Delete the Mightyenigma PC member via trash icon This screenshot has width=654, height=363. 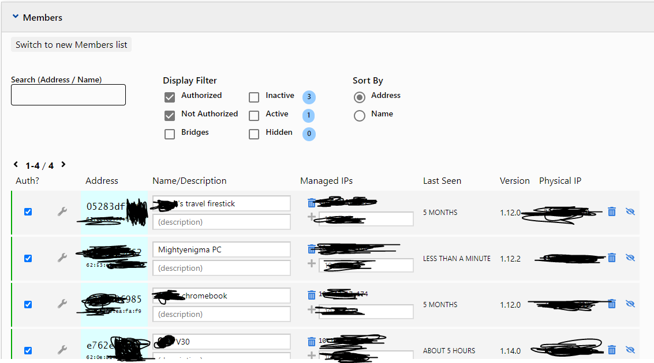(x=612, y=258)
